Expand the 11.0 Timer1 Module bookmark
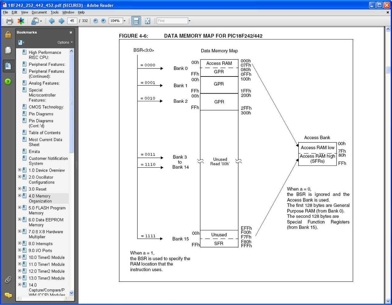The width and height of the screenshot is (392, 305). pyautogui.click(x=20, y=264)
